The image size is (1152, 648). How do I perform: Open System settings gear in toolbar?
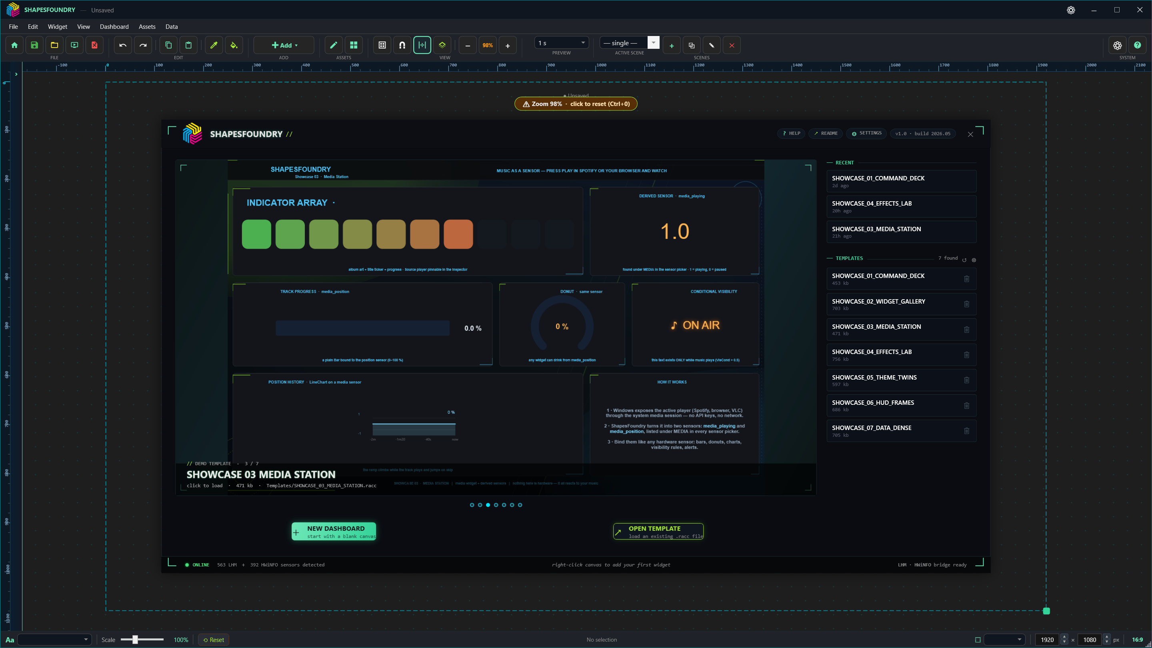pyautogui.click(x=1118, y=45)
